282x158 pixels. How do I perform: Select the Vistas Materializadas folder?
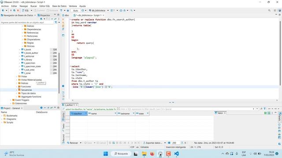point(31,80)
